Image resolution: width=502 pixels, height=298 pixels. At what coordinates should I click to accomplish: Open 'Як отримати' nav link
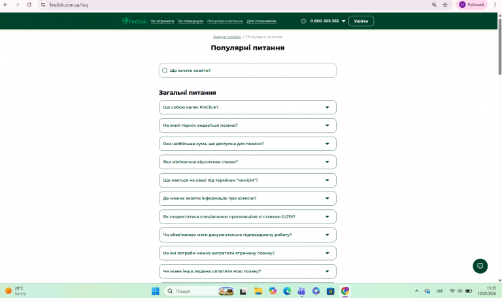[162, 21]
